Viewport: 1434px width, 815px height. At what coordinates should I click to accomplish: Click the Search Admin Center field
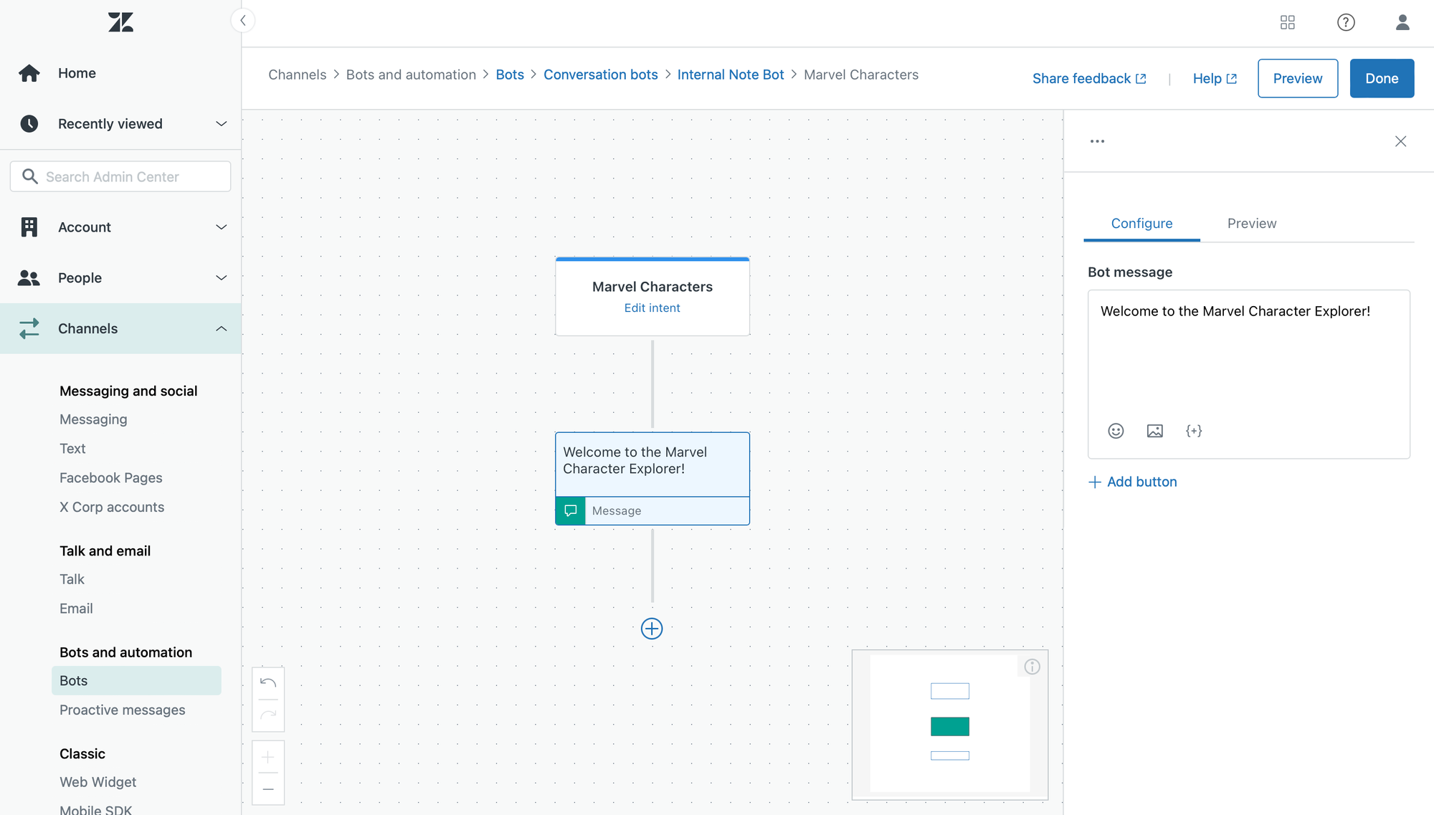120,176
